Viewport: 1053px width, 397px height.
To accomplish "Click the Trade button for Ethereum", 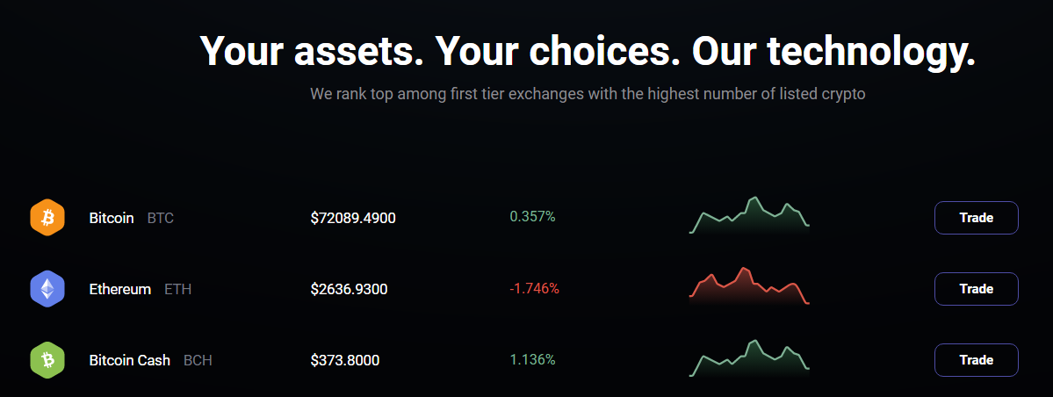I will (x=977, y=289).
